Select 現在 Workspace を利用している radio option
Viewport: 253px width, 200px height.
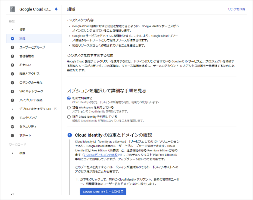69,108
